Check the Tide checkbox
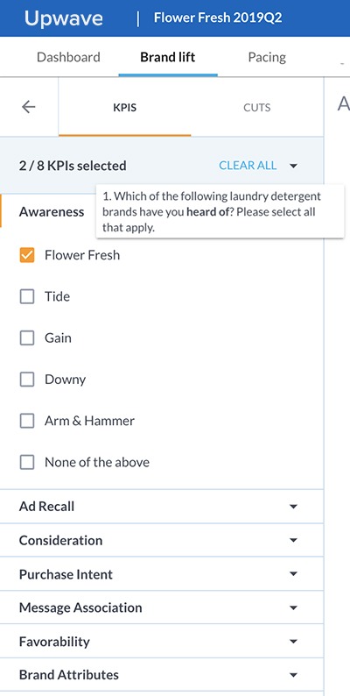Viewport: 350px width, 696px height. (27, 296)
